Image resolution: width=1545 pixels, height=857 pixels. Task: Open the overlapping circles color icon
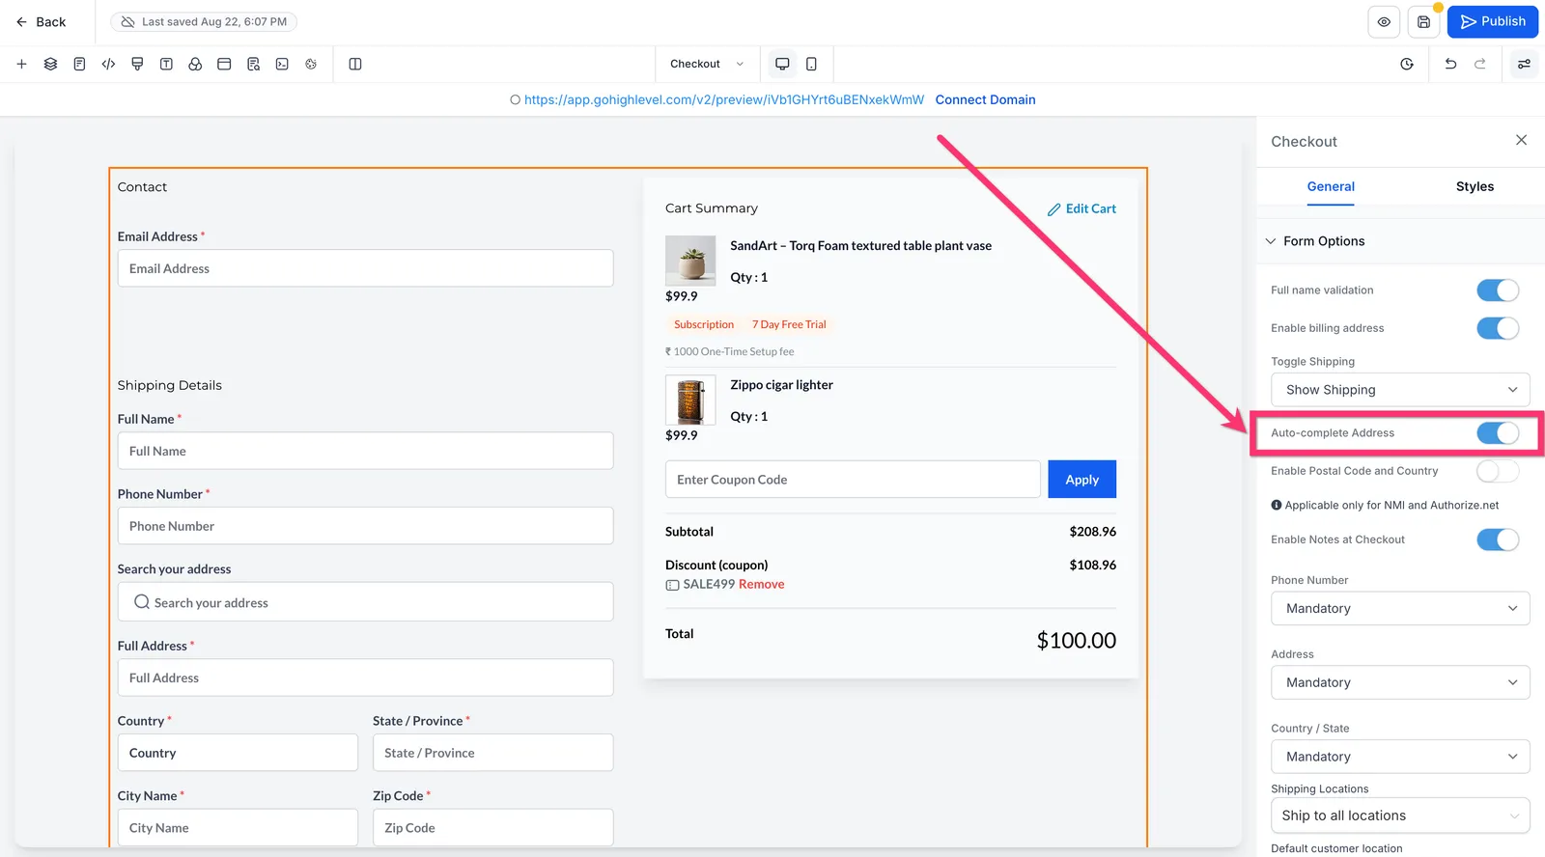(195, 64)
